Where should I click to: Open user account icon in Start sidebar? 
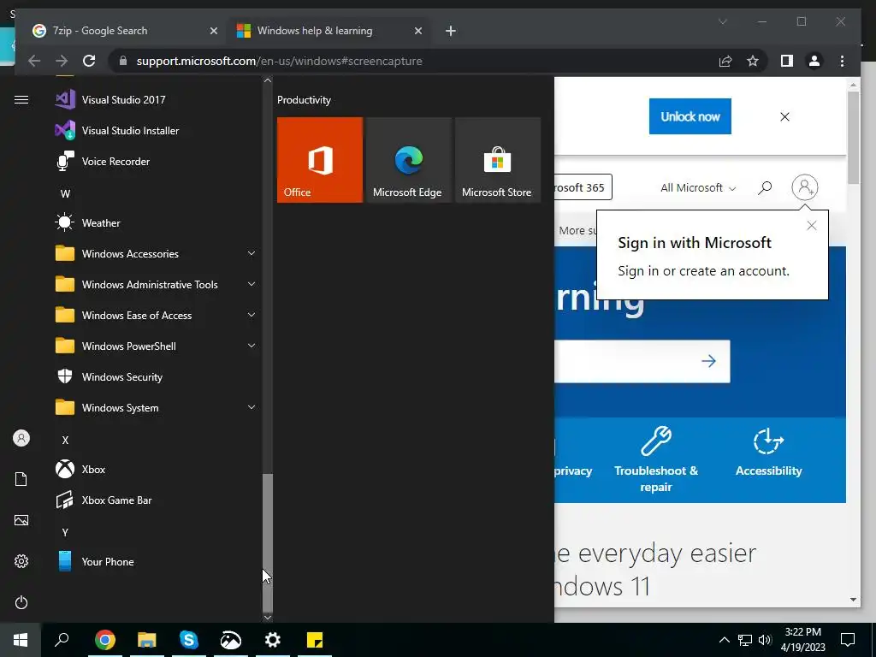[x=21, y=438]
